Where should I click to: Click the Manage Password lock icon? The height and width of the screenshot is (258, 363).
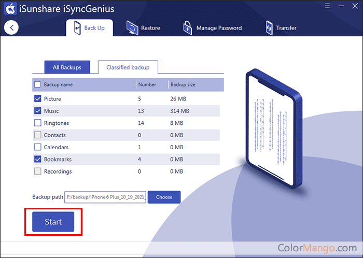click(187, 28)
